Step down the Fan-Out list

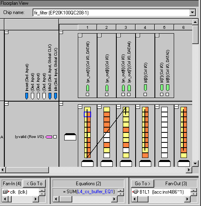click(194, 194)
